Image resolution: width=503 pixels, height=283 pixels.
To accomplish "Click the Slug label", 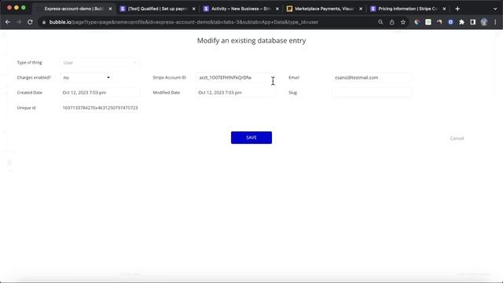I will (x=292, y=93).
